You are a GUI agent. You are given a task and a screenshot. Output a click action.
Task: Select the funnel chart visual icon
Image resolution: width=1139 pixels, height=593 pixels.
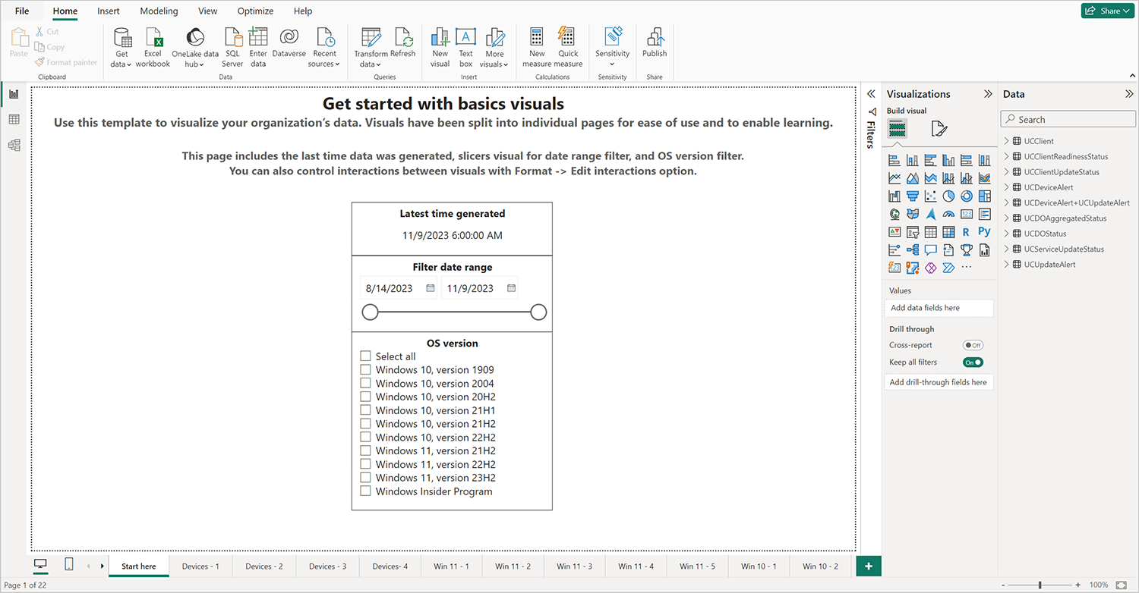[913, 196]
